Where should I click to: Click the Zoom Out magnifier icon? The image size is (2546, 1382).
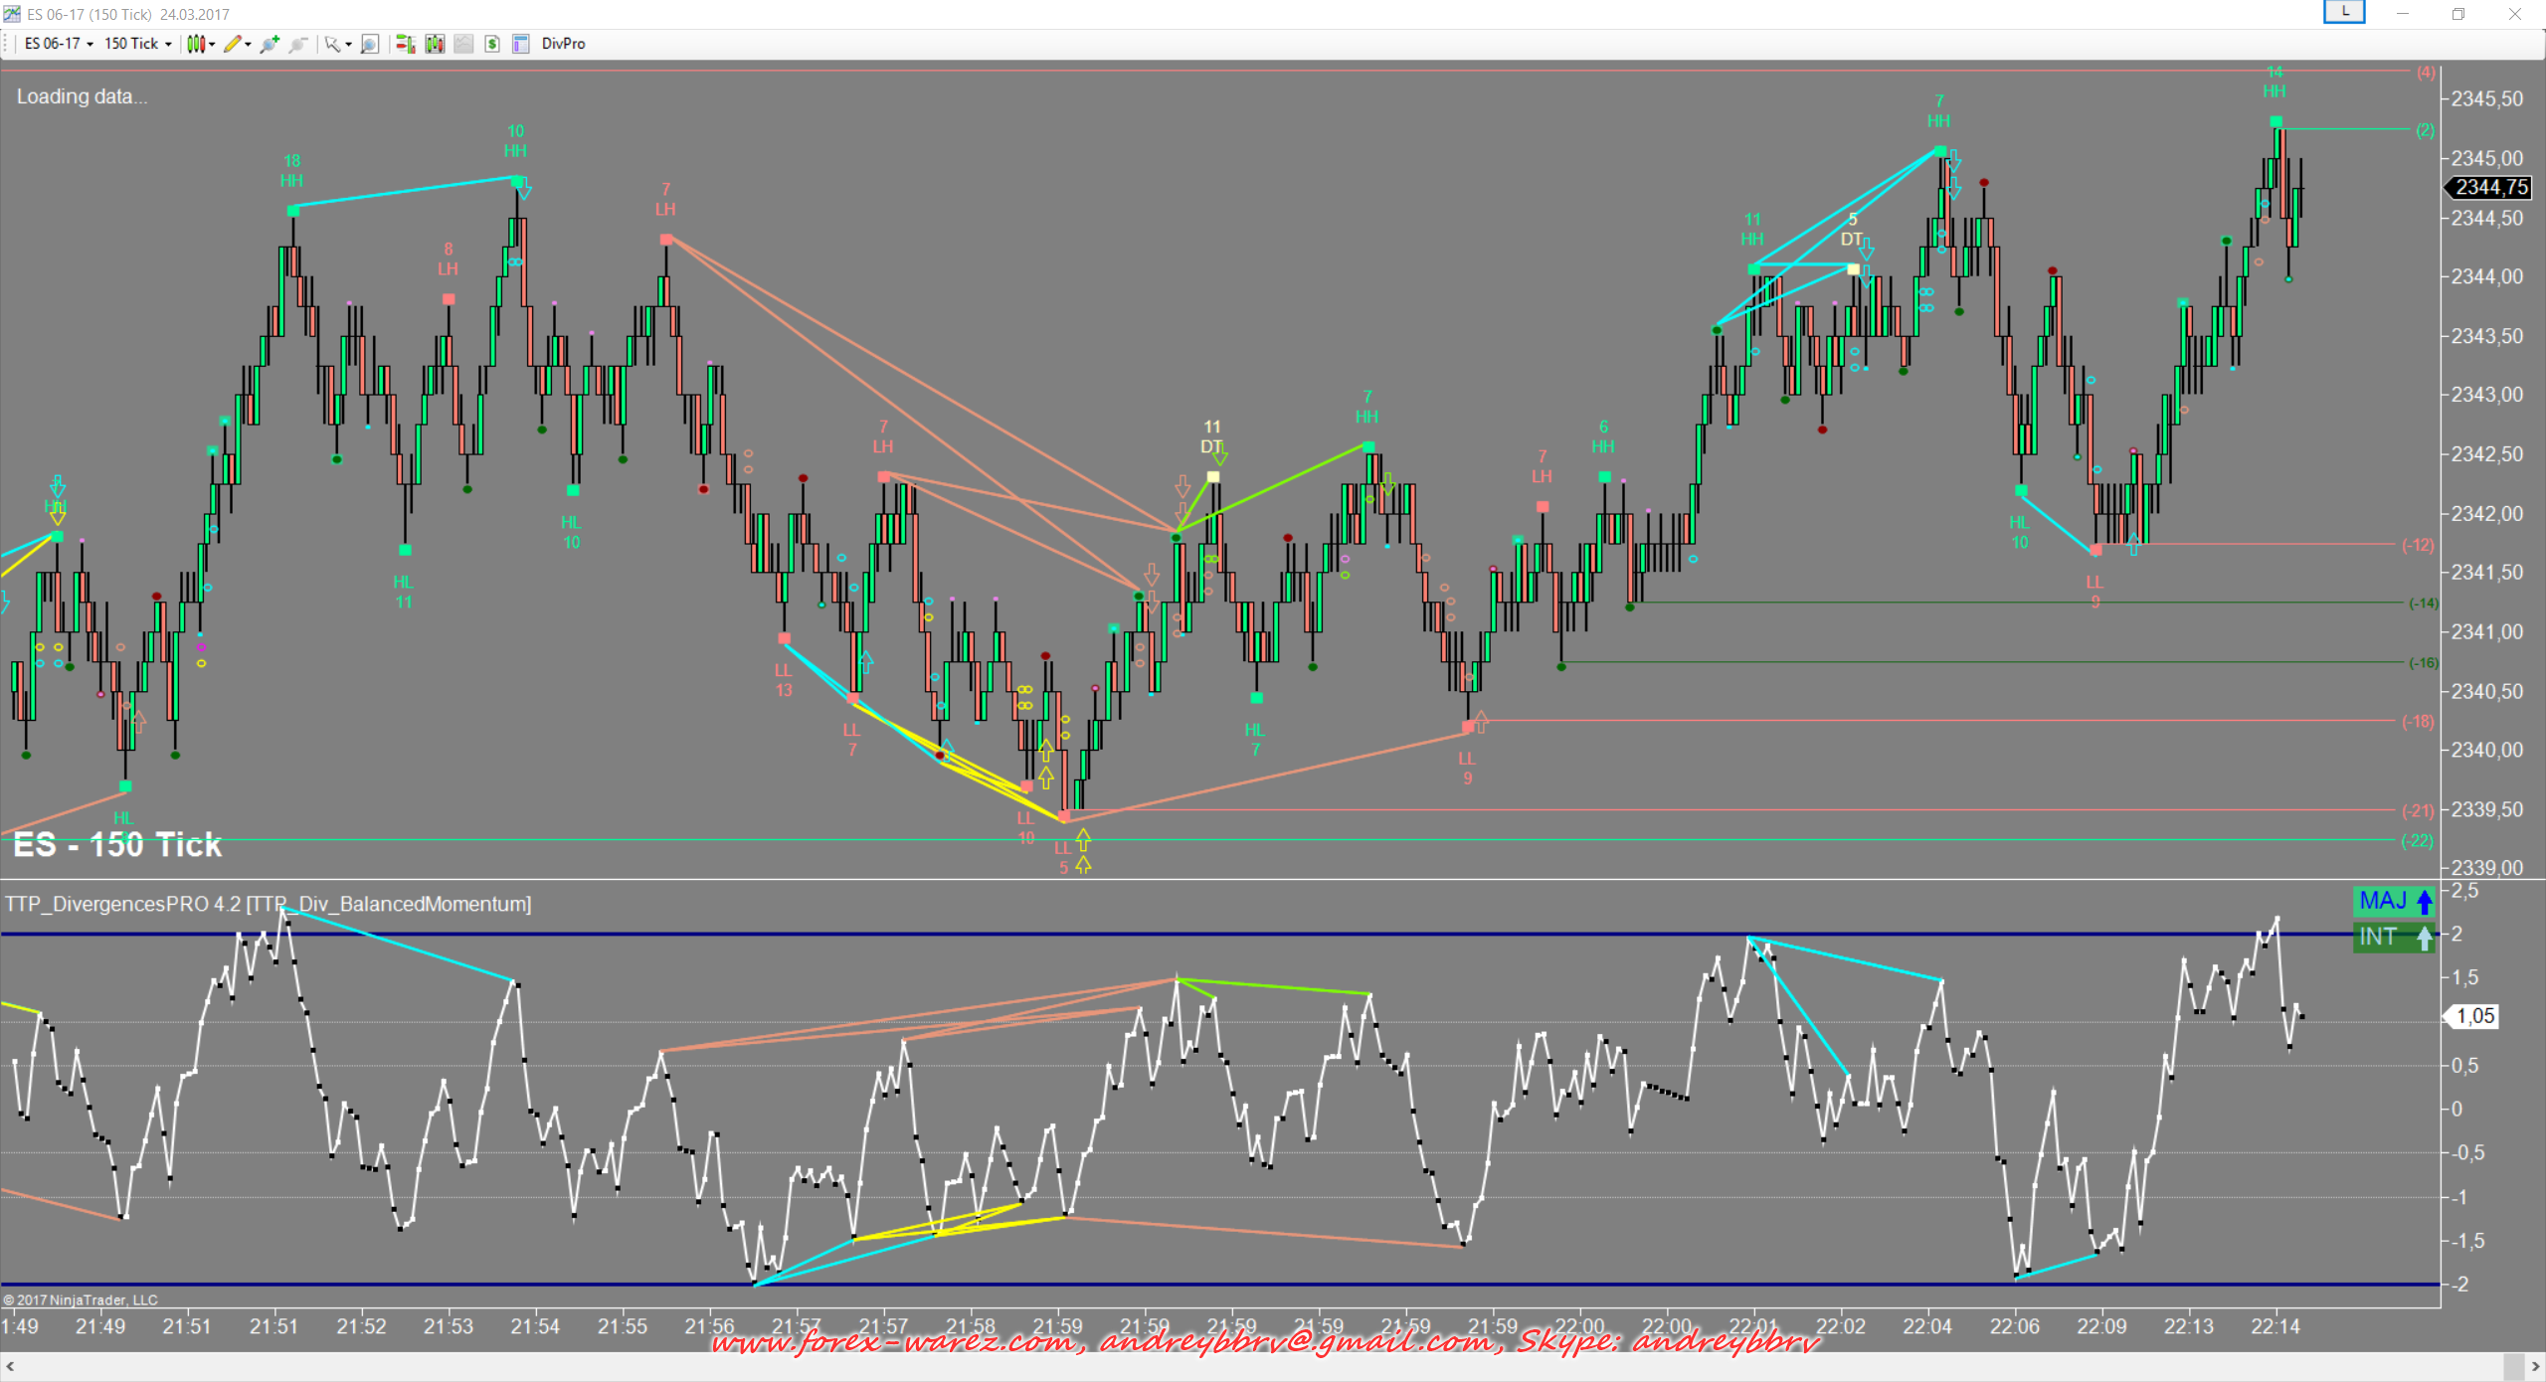(297, 44)
